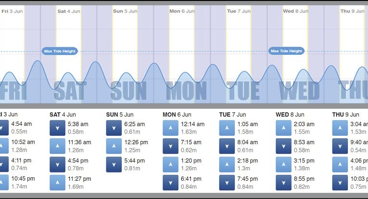
Task: Click the high tide icon for Tuesday 1:05 am
Action: tap(227, 127)
